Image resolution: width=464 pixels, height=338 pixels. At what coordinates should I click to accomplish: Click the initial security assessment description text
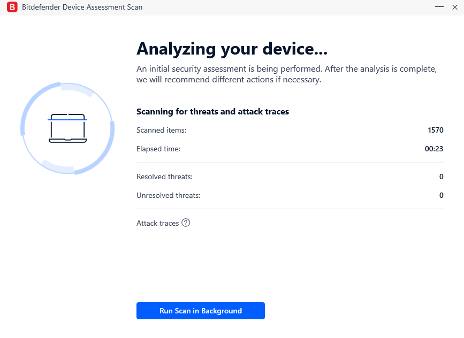pyautogui.click(x=286, y=74)
